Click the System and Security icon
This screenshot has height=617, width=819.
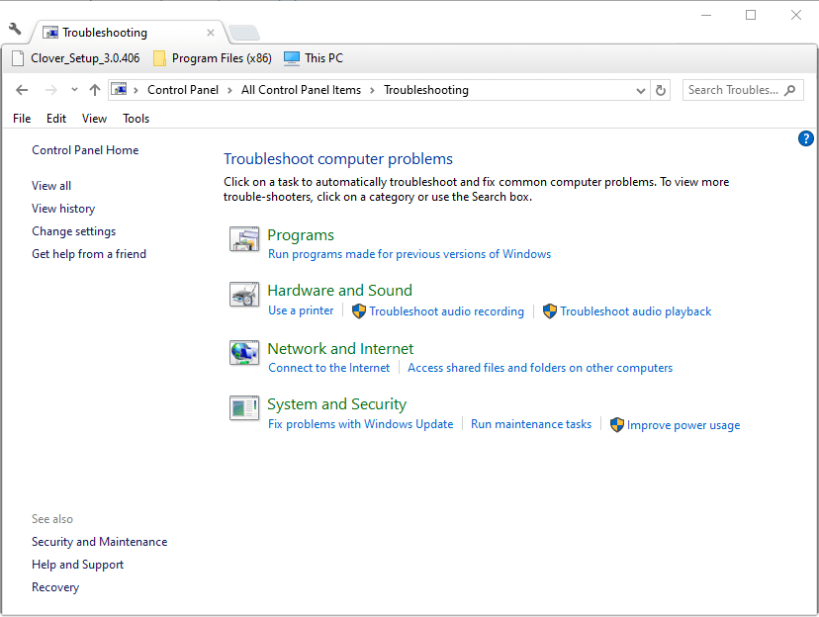pos(244,407)
